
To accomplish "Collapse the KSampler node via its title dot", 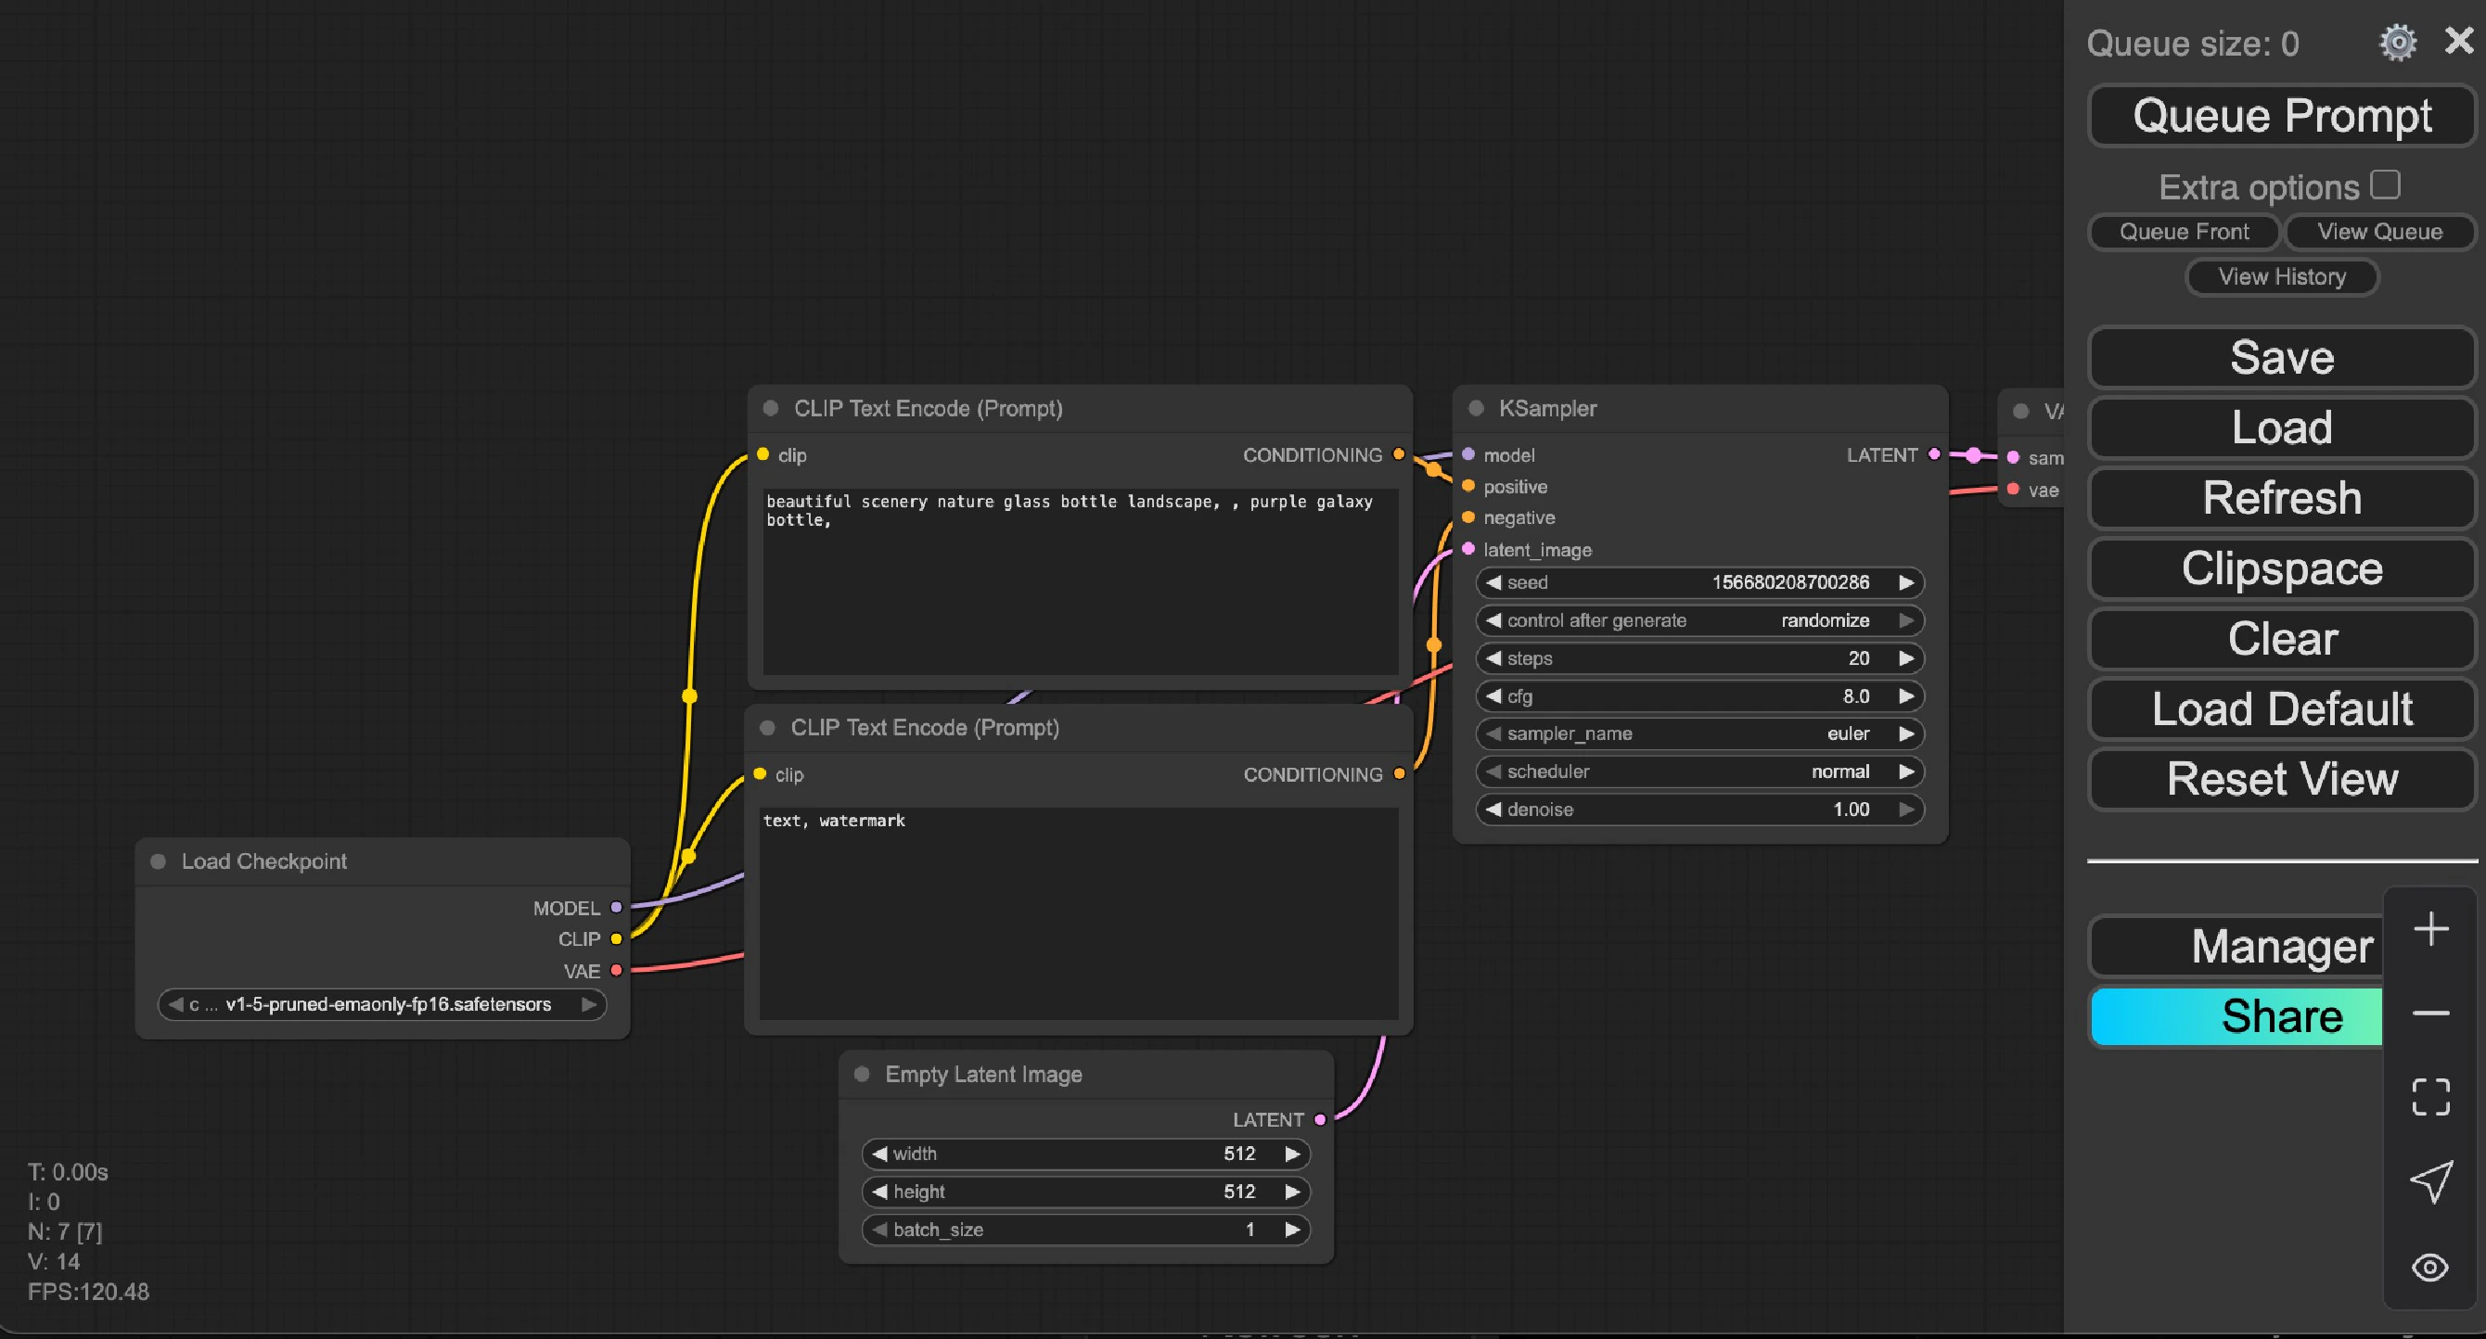I will click(x=1476, y=408).
